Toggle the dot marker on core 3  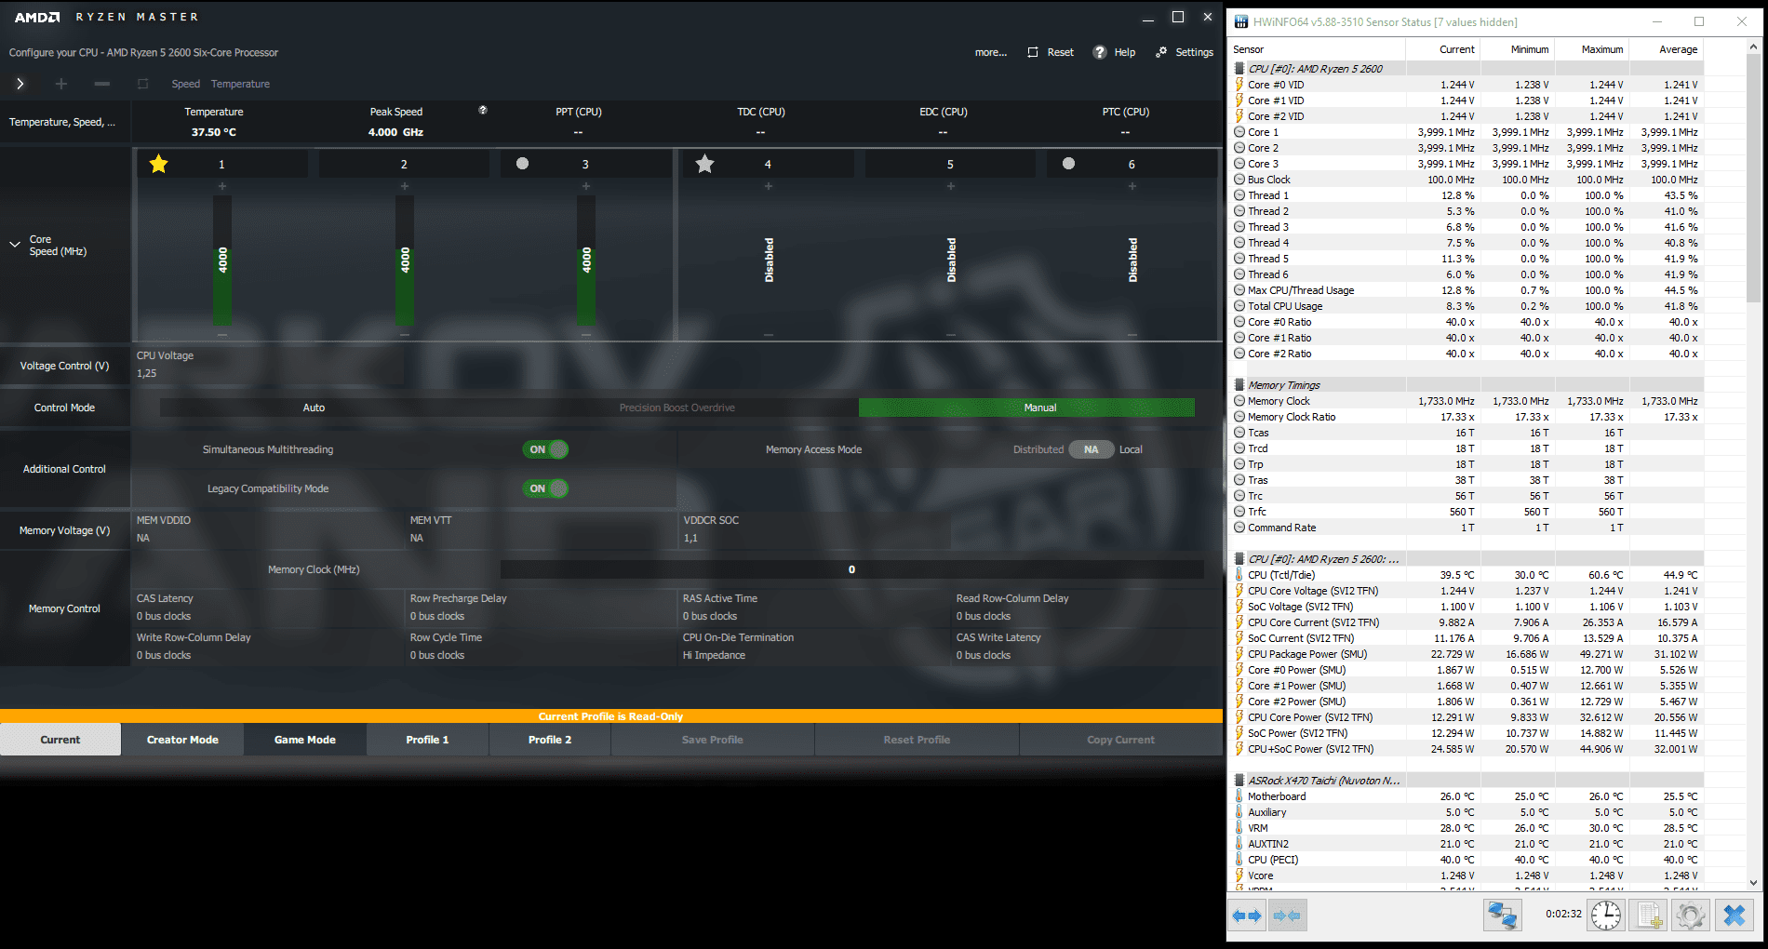[x=523, y=164]
